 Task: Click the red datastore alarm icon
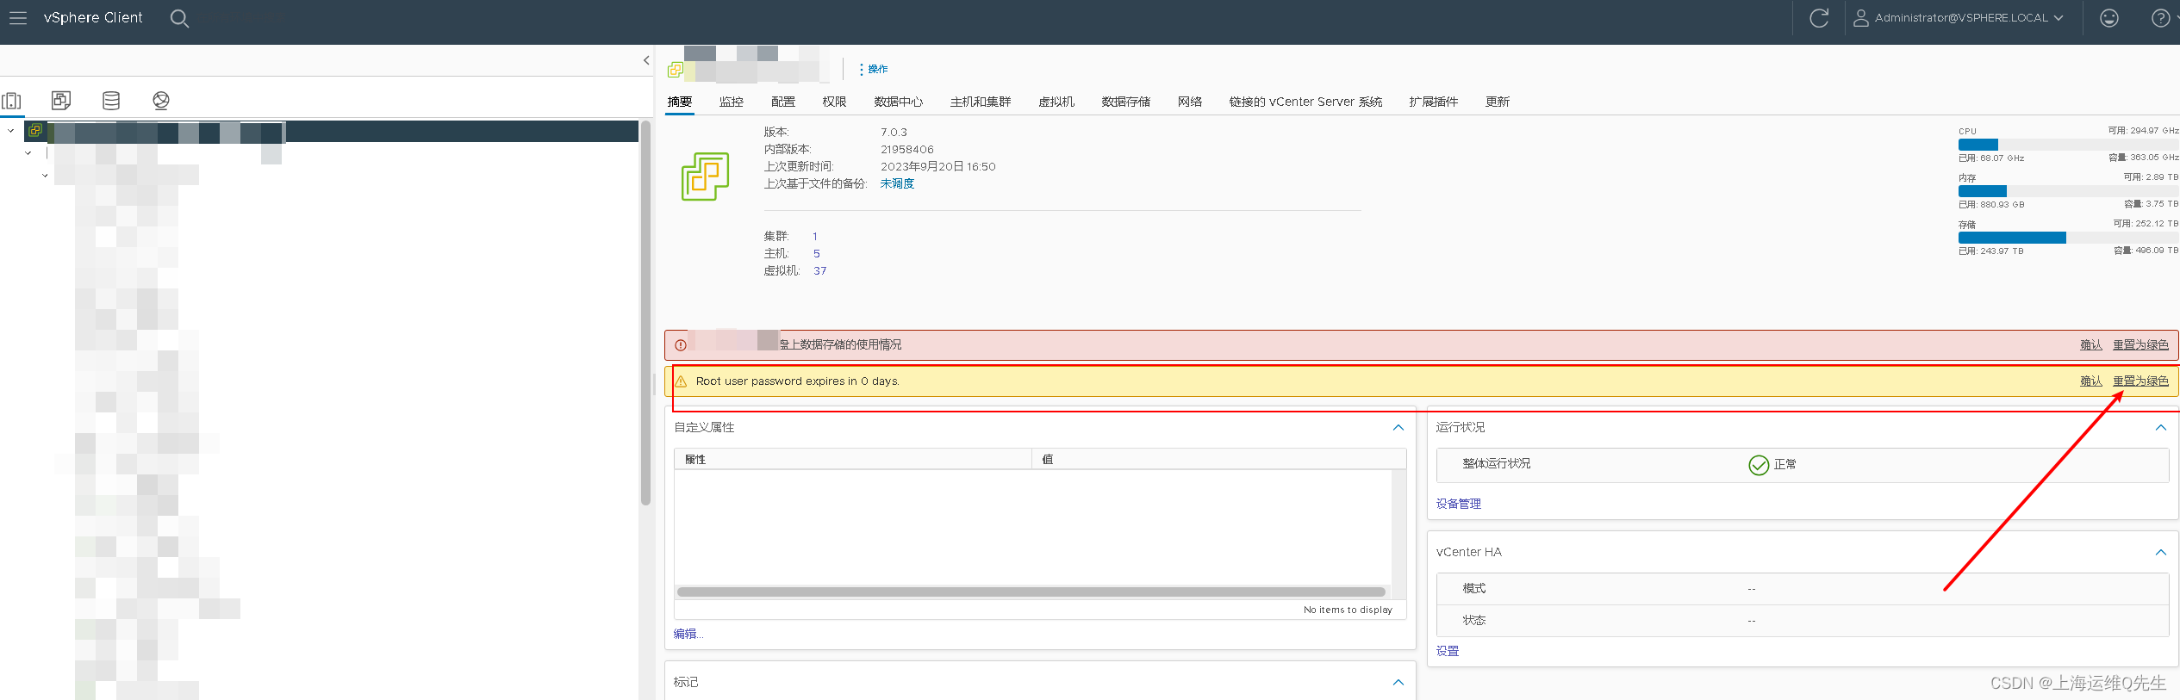[681, 345]
